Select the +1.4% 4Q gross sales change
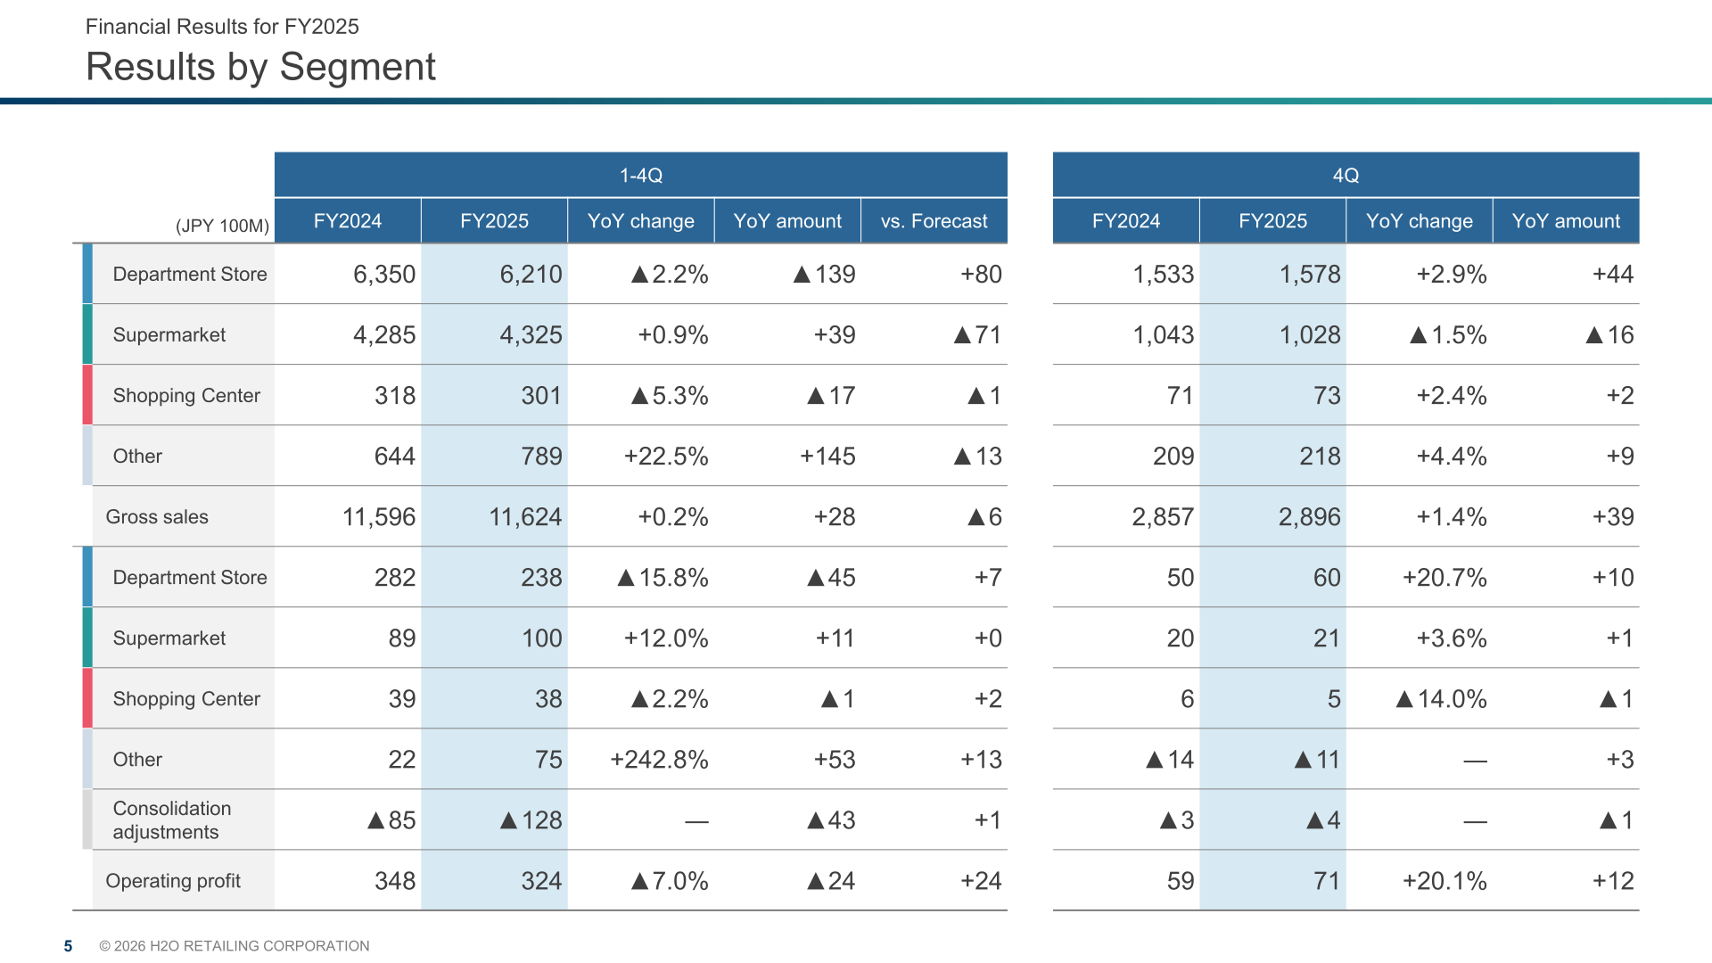Viewport: 1712px width, 963px height. [x=1452, y=517]
